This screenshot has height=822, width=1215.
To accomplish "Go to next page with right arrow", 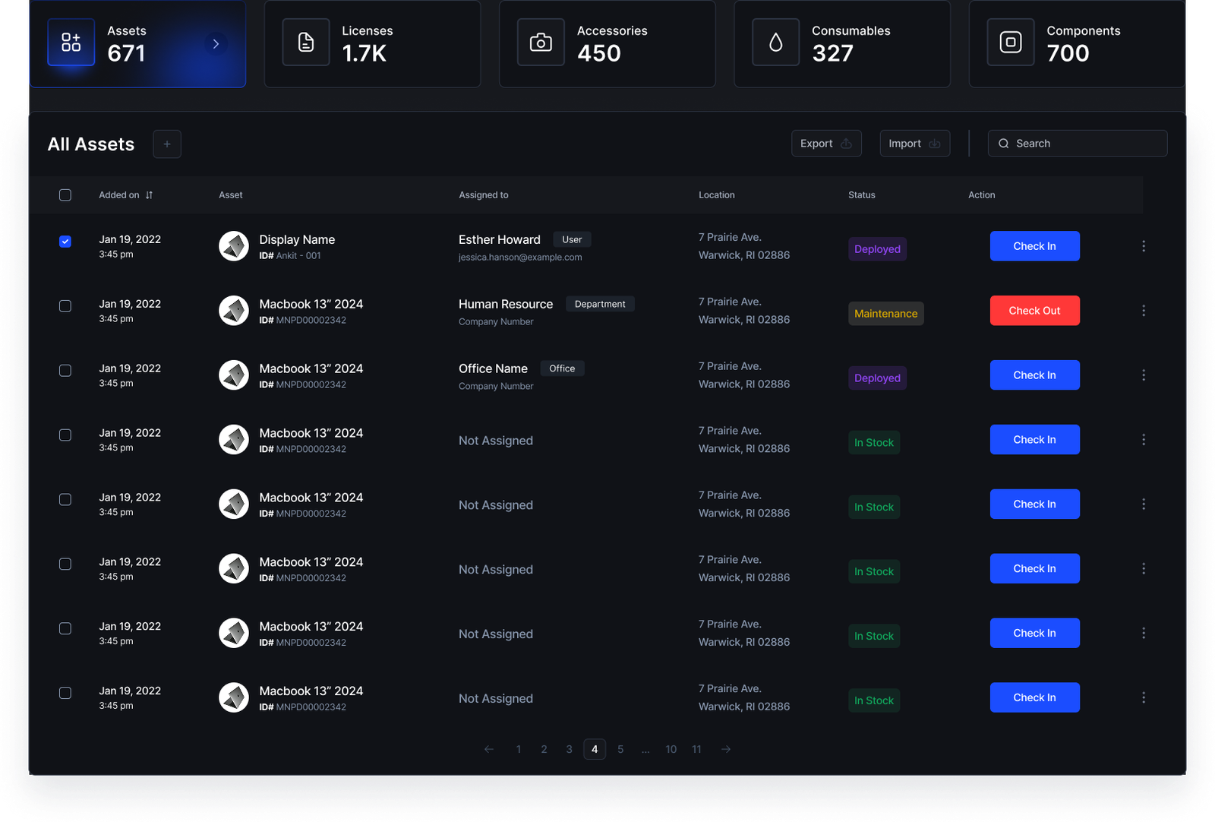I will 726,749.
